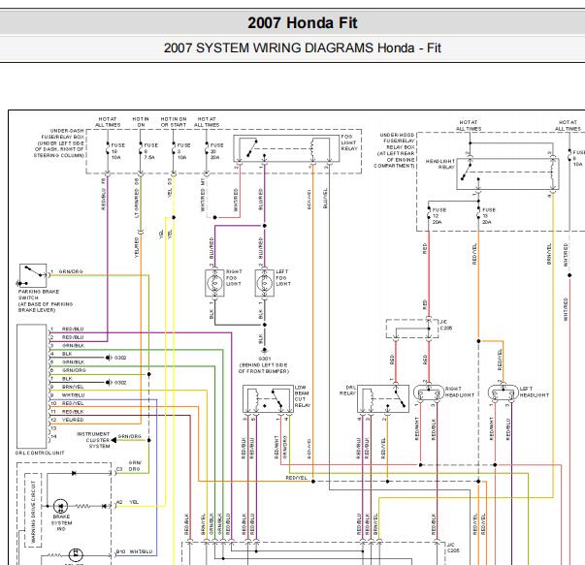Viewport: 585px width, 565px height.
Task: Click the FOG LIGHT RELAY label
Action: pos(349,142)
